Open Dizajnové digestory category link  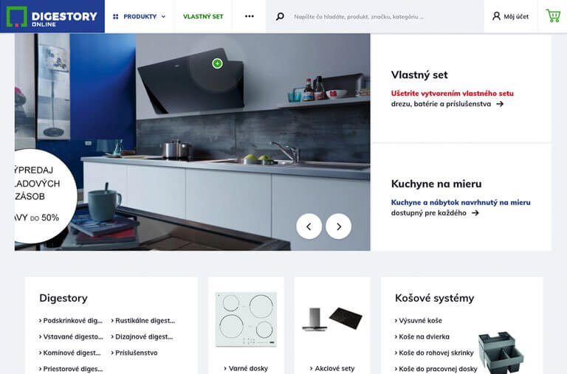[142, 337]
